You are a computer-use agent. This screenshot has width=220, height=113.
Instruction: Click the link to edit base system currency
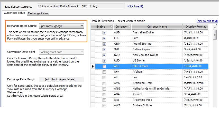[x=135, y=6]
